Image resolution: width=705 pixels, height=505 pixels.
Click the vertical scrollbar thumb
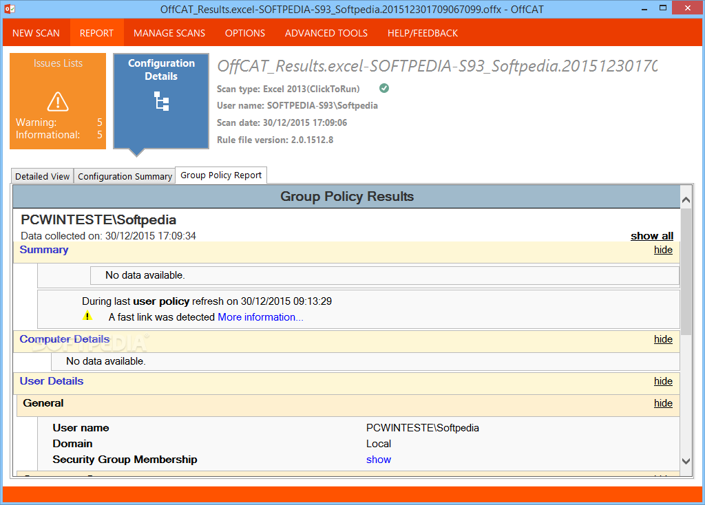click(686, 271)
